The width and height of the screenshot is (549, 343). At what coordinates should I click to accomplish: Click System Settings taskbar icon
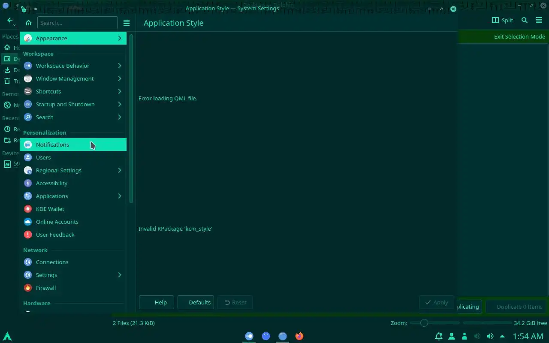tap(249, 336)
